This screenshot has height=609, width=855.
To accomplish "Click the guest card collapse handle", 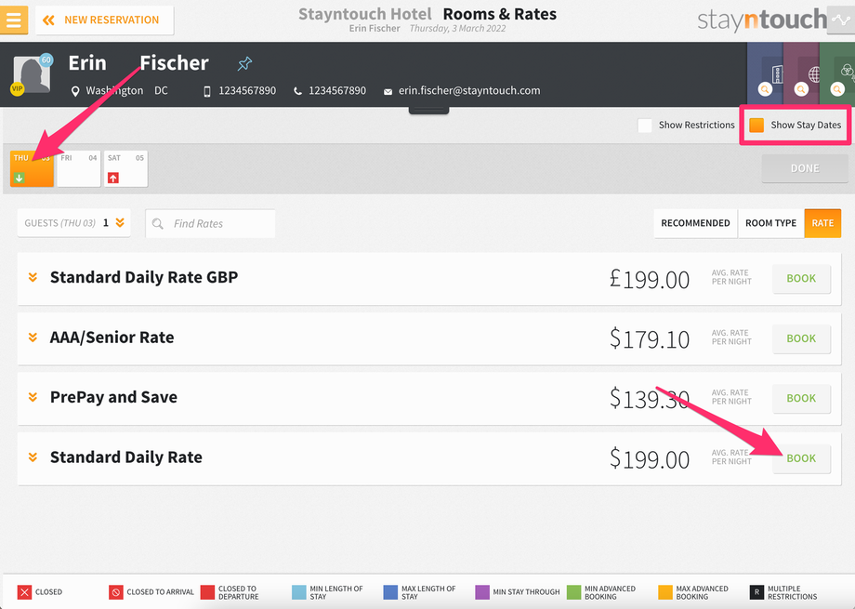I will pyautogui.click(x=428, y=111).
